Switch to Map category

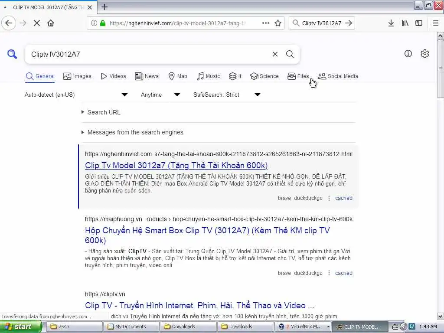tap(177, 76)
